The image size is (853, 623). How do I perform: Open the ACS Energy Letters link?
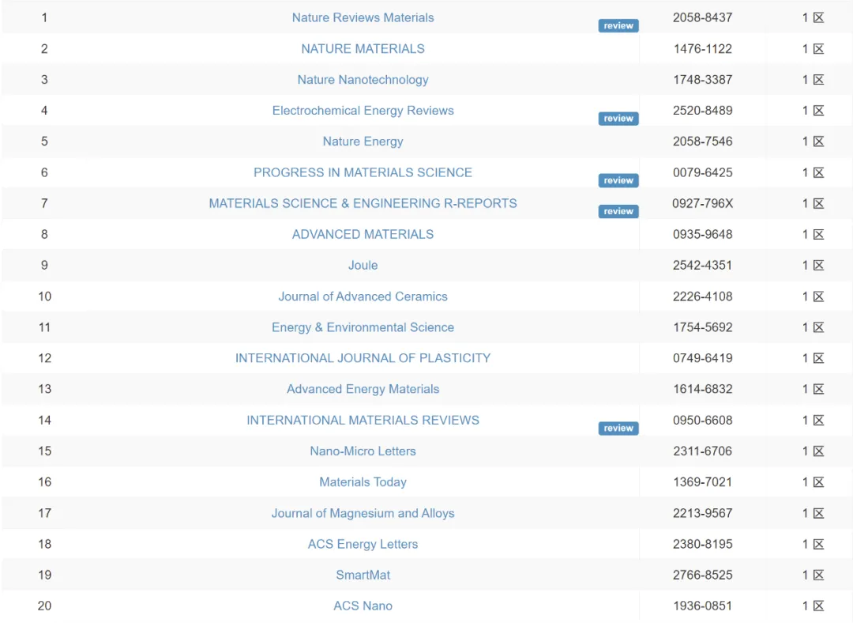[x=363, y=544]
